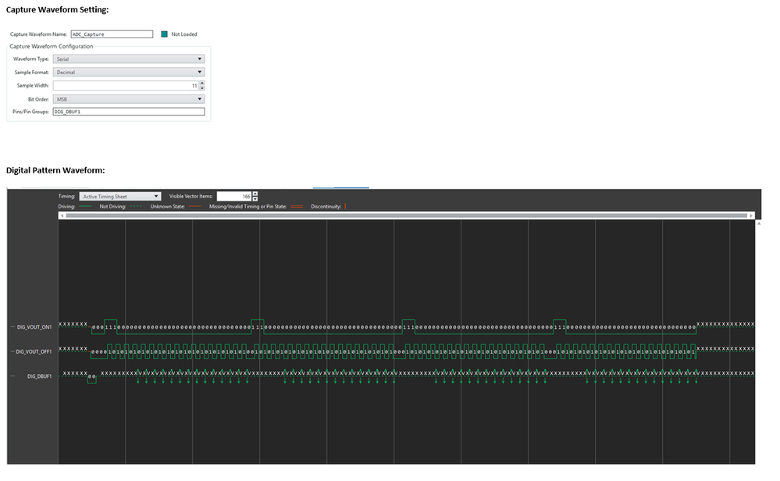Screen dimensions: 780x481
Task: Click the Capture Waveform Configuration group title
Action: (x=52, y=46)
